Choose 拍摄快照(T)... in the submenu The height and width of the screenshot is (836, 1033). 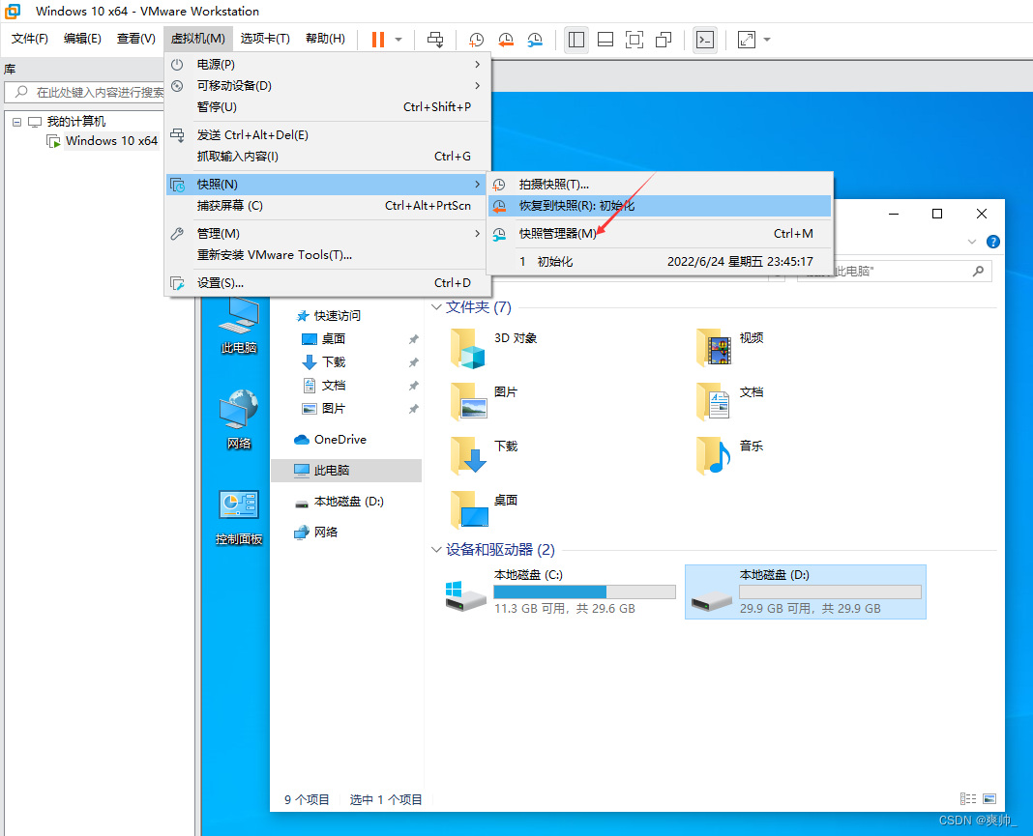point(660,185)
